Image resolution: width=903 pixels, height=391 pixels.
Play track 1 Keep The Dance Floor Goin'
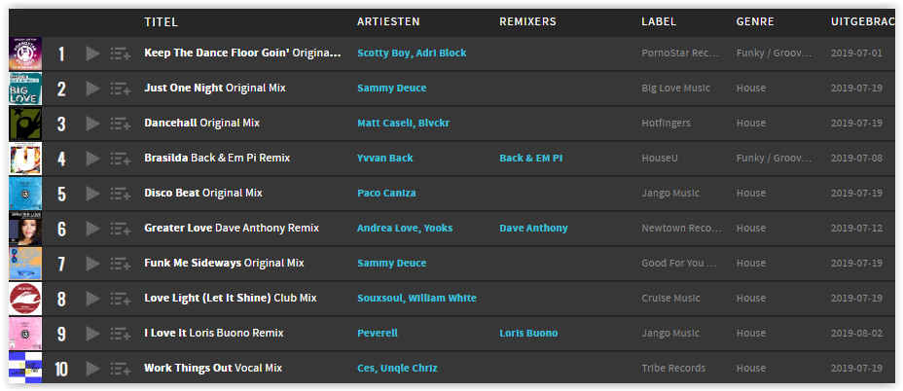pyautogui.click(x=92, y=53)
